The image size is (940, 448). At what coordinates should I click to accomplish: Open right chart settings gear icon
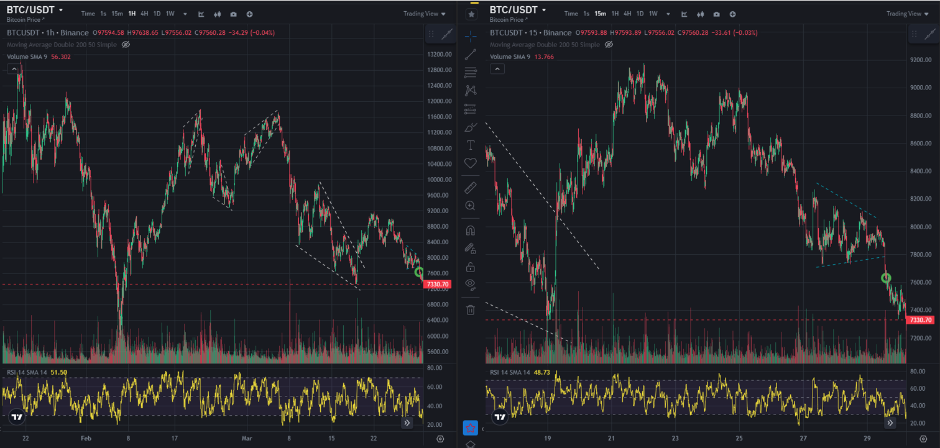(x=924, y=439)
